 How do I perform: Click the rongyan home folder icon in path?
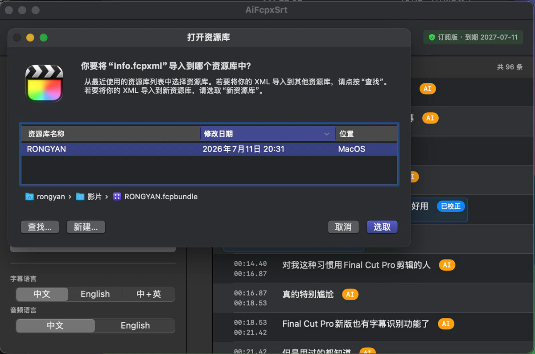[29, 197]
